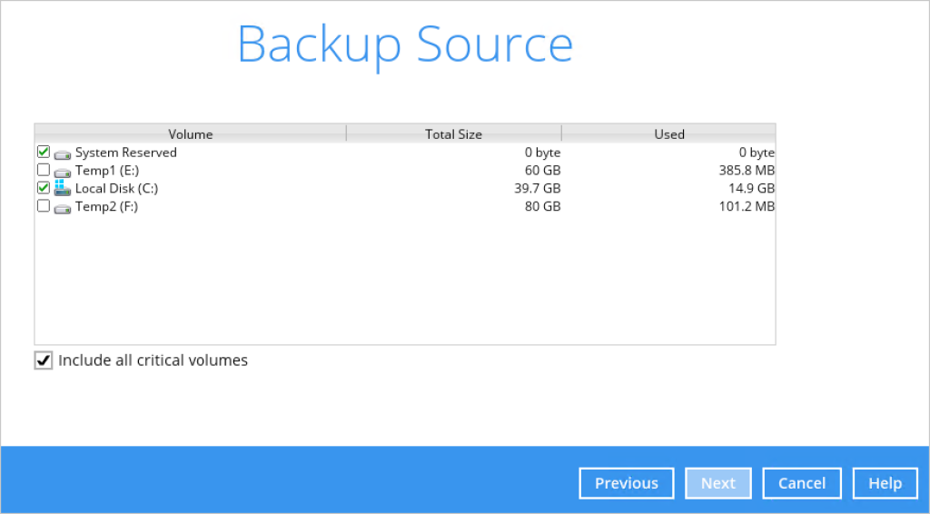
Task: Click the Temp1 (E:) drive icon
Action: click(63, 173)
